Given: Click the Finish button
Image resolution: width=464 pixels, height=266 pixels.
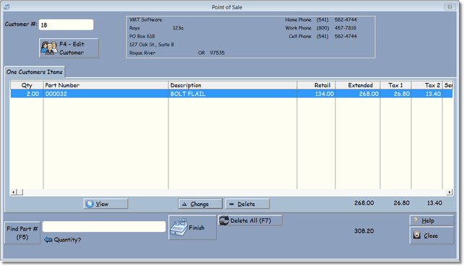Looking at the screenshot, I should click(x=192, y=227).
